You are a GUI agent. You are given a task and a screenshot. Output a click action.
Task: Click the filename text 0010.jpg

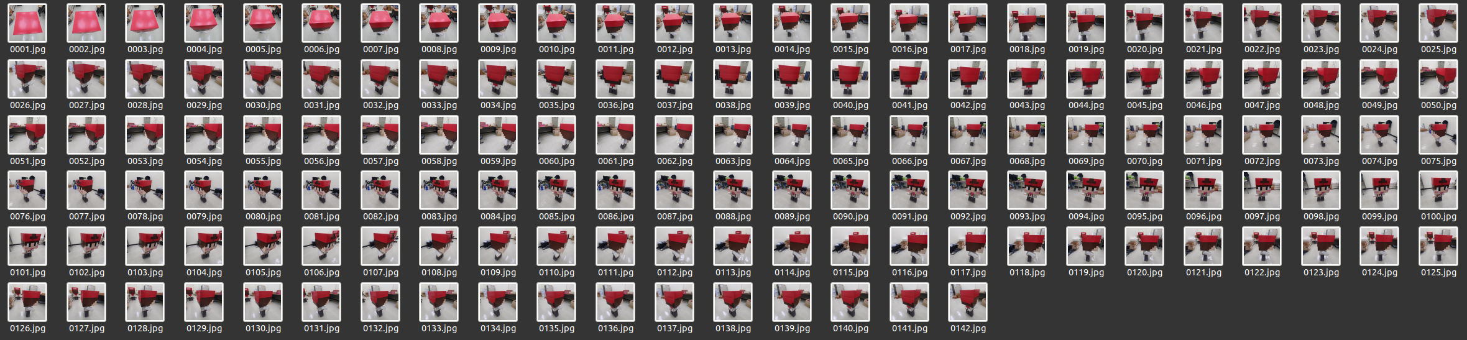[556, 49]
